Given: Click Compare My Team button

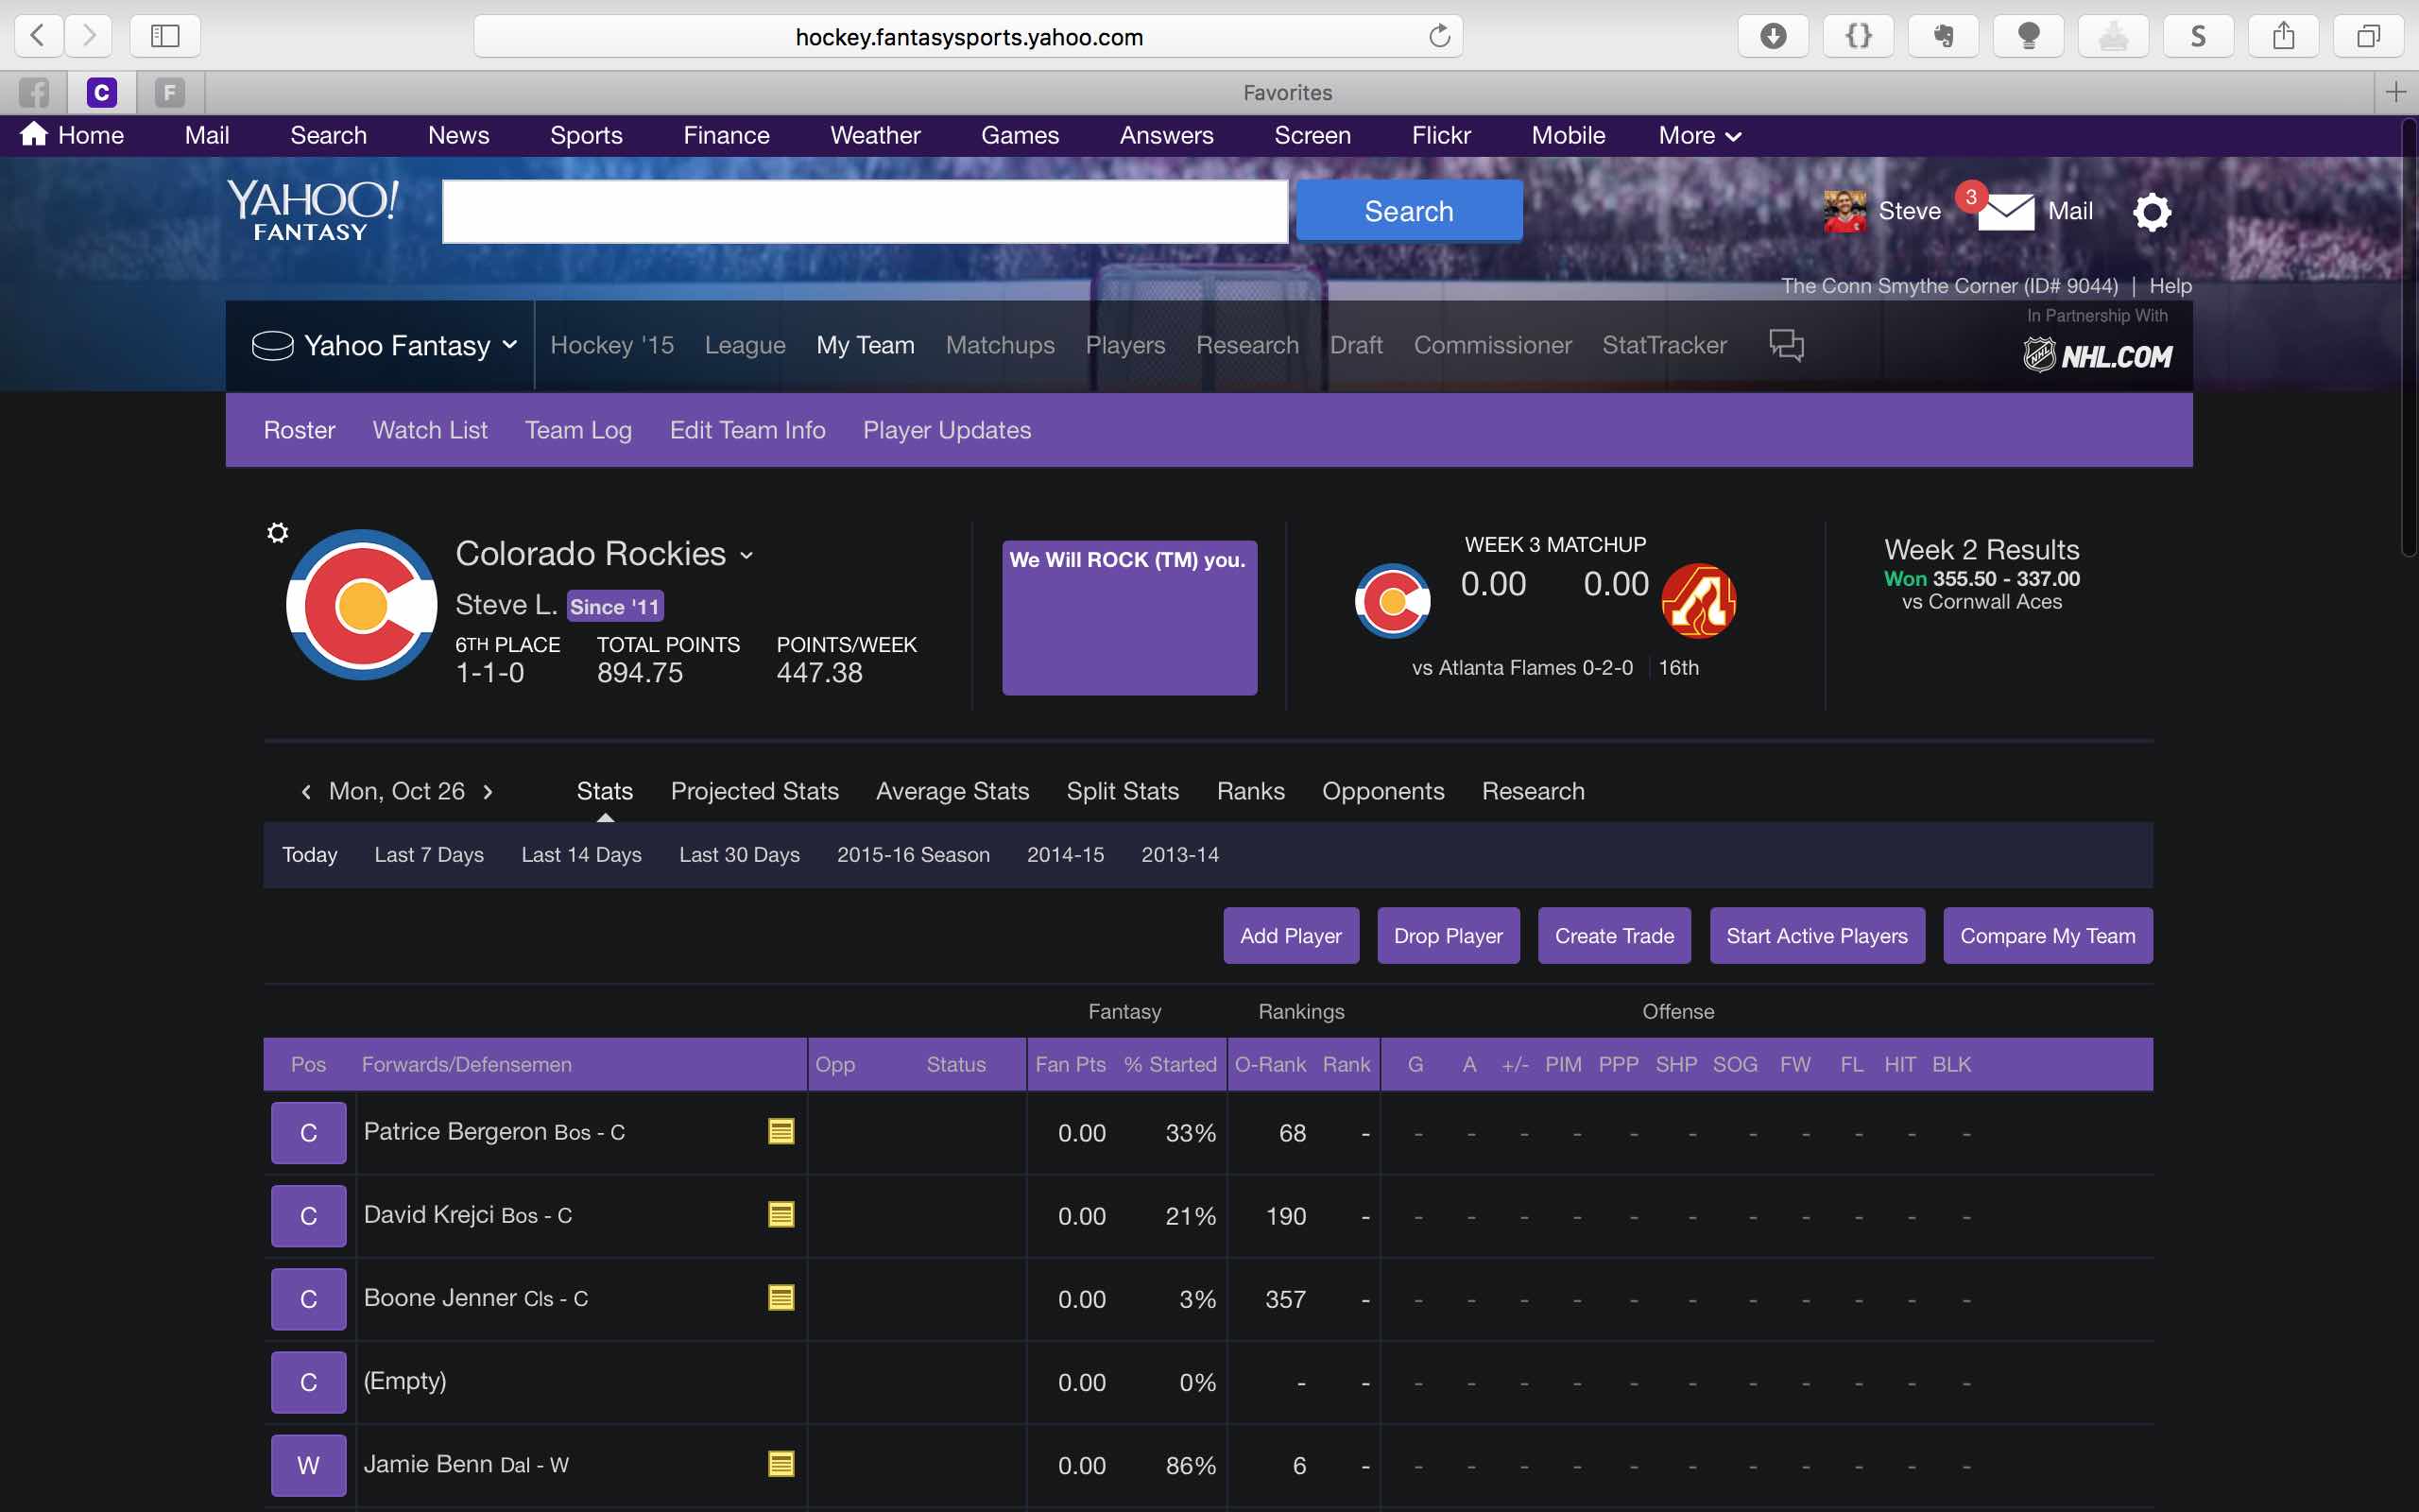Looking at the screenshot, I should pos(2047,936).
